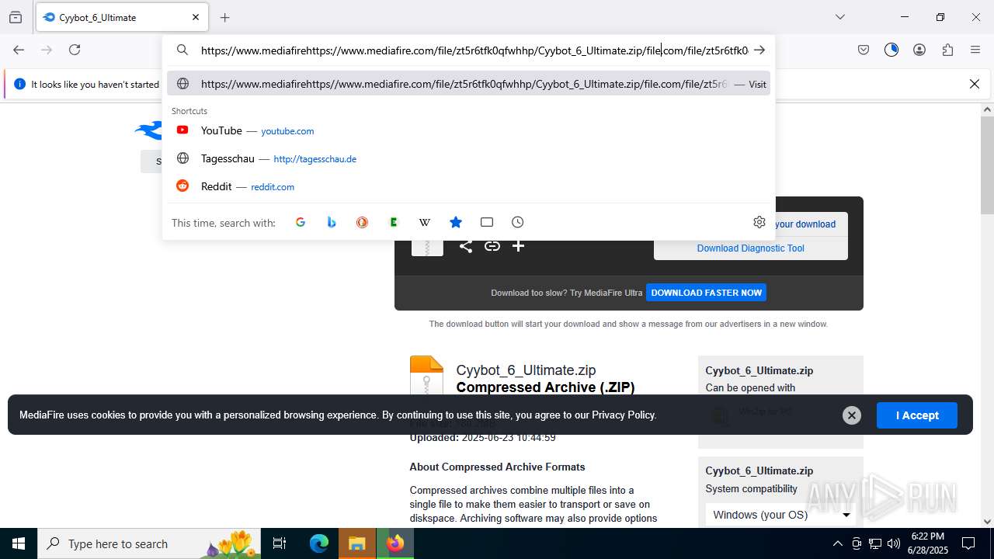Open notification center icon
The image size is (994, 559).
point(968,543)
